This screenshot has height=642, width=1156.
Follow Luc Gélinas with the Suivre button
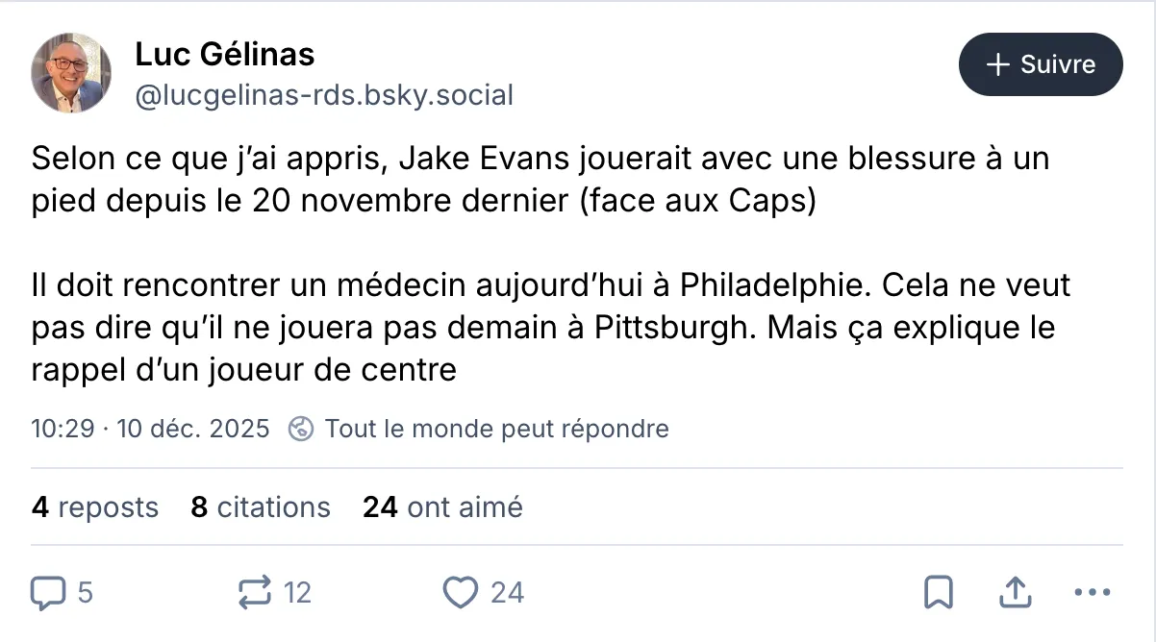pos(1041,64)
